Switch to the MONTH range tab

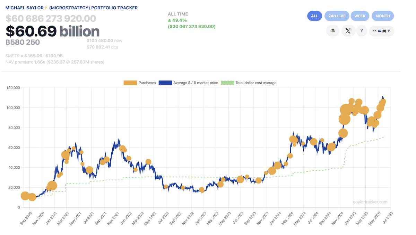click(x=383, y=16)
